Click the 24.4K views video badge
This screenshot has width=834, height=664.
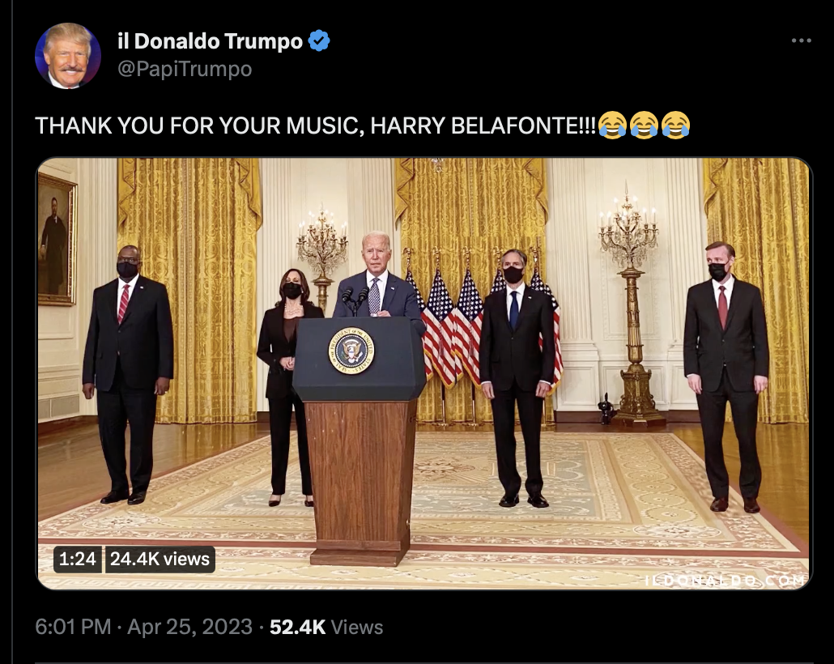pyautogui.click(x=160, y=560)
